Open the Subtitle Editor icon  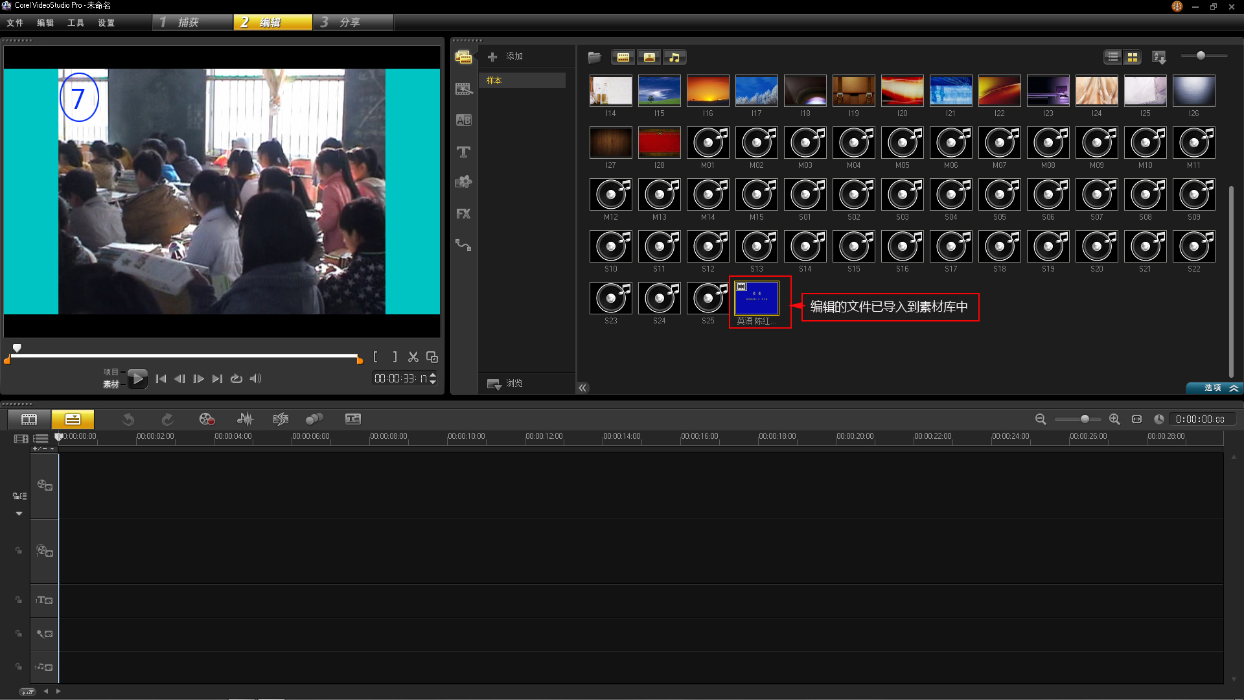(352, 419)
